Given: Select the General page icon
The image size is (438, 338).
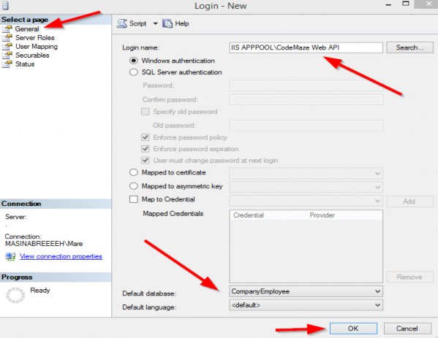Looking at the screenshot, I should pyautogui.click(x=7, y=28).
